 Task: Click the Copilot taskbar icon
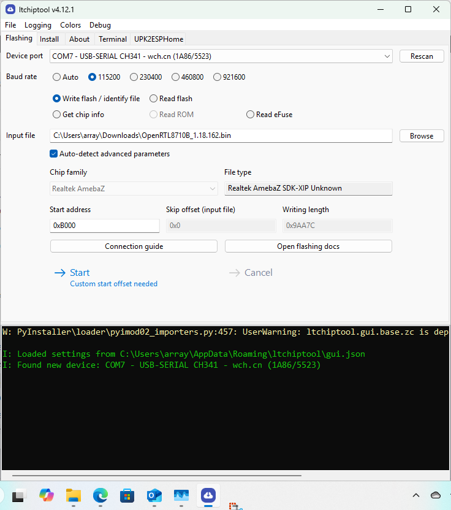coord(47,495)
